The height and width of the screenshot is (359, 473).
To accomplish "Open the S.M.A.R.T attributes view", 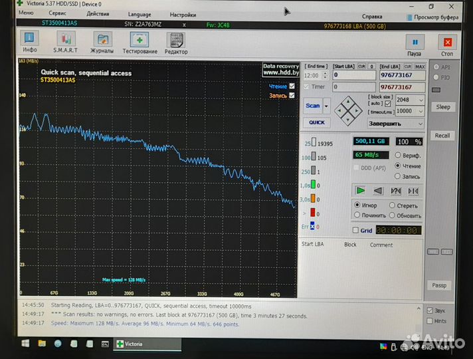I will [x=65, y=43].
